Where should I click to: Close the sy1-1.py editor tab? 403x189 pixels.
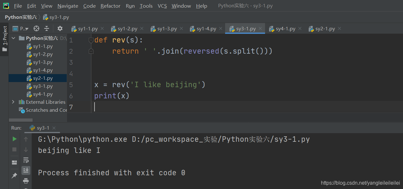pos(102,28)
